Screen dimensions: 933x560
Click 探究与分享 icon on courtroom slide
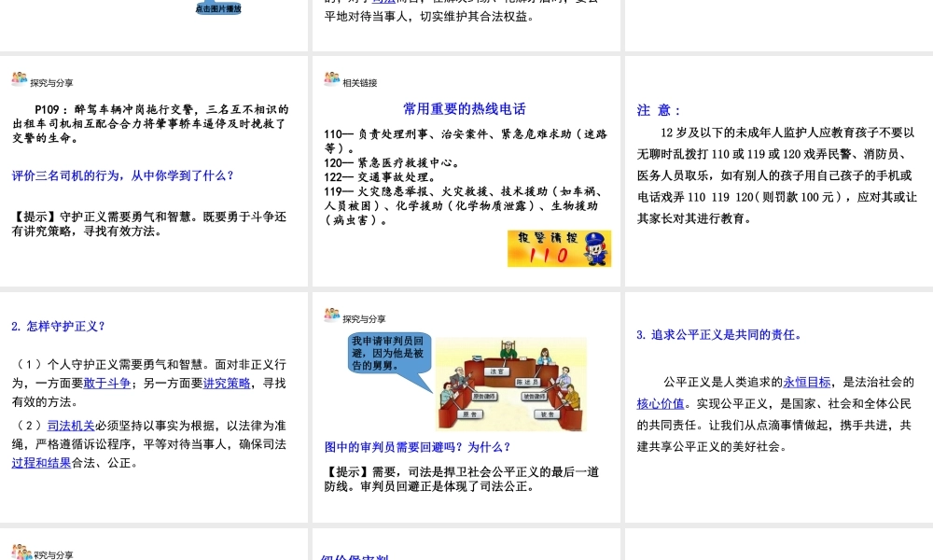click(332, 316)
